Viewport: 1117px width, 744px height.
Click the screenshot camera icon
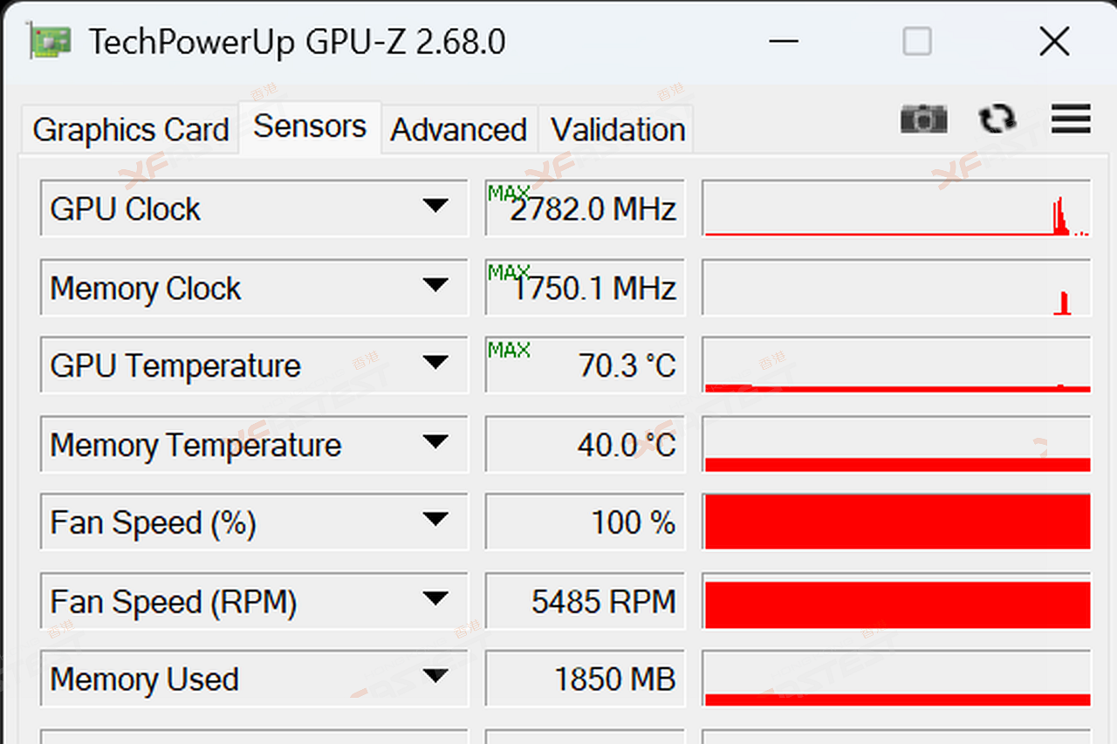point(923,119)
